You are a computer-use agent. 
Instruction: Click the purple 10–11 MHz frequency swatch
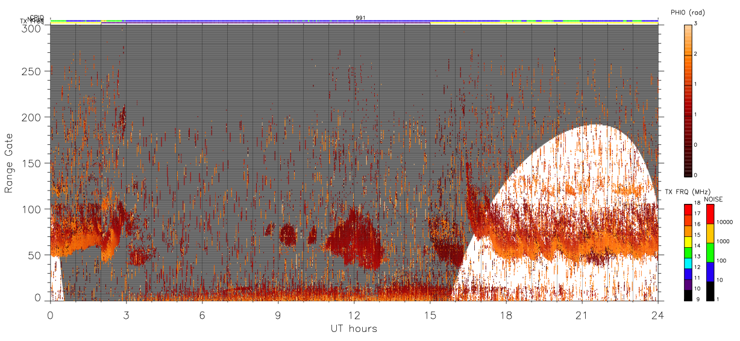tap(688, 284)
